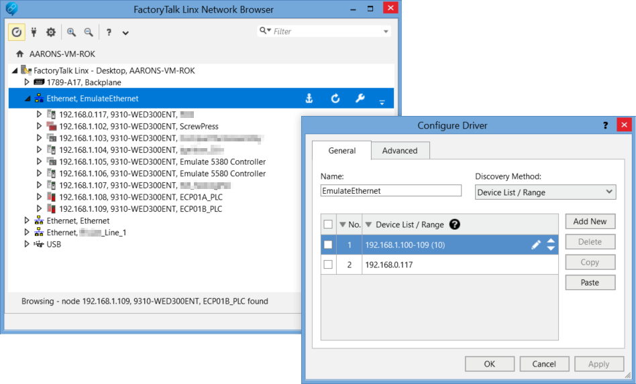Click the FactoryTalk Linx Desktop node icon
Image resolution: width=636 pixels, height=384 pixels.
pyautogui.click(x=26, y=70)
